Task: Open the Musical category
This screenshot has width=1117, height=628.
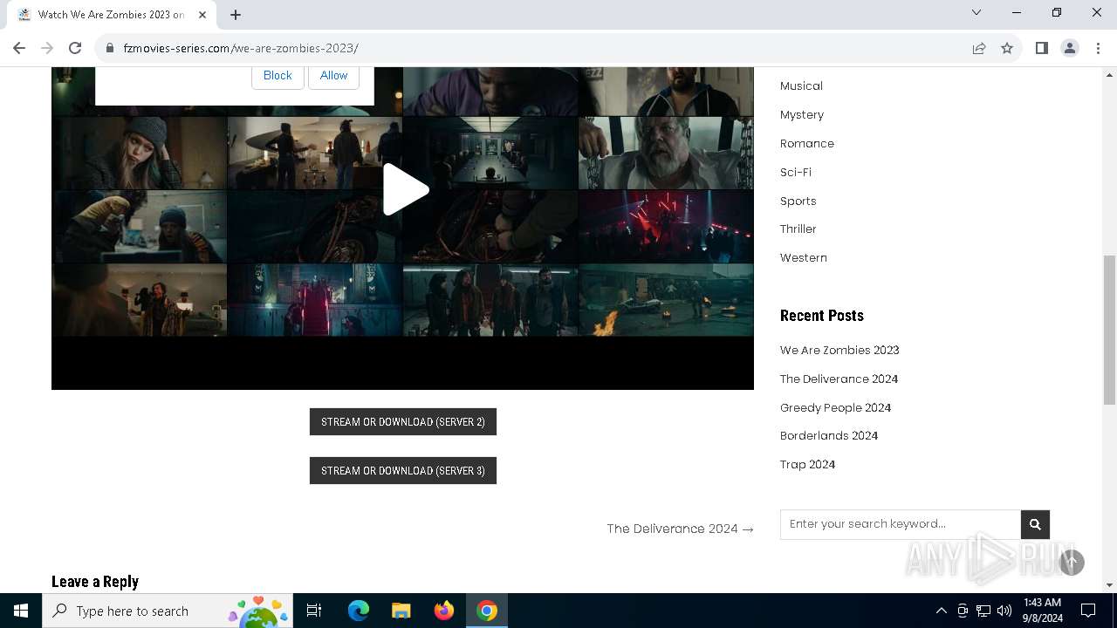Action: [801, 85]
